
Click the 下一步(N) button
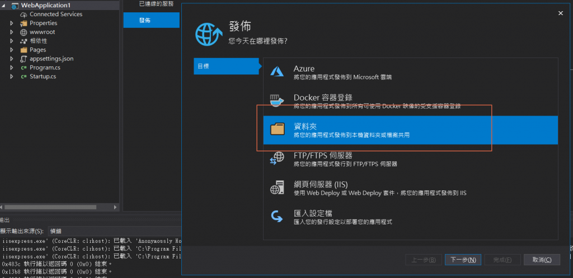pyautogui.click(x=463, y=260)
